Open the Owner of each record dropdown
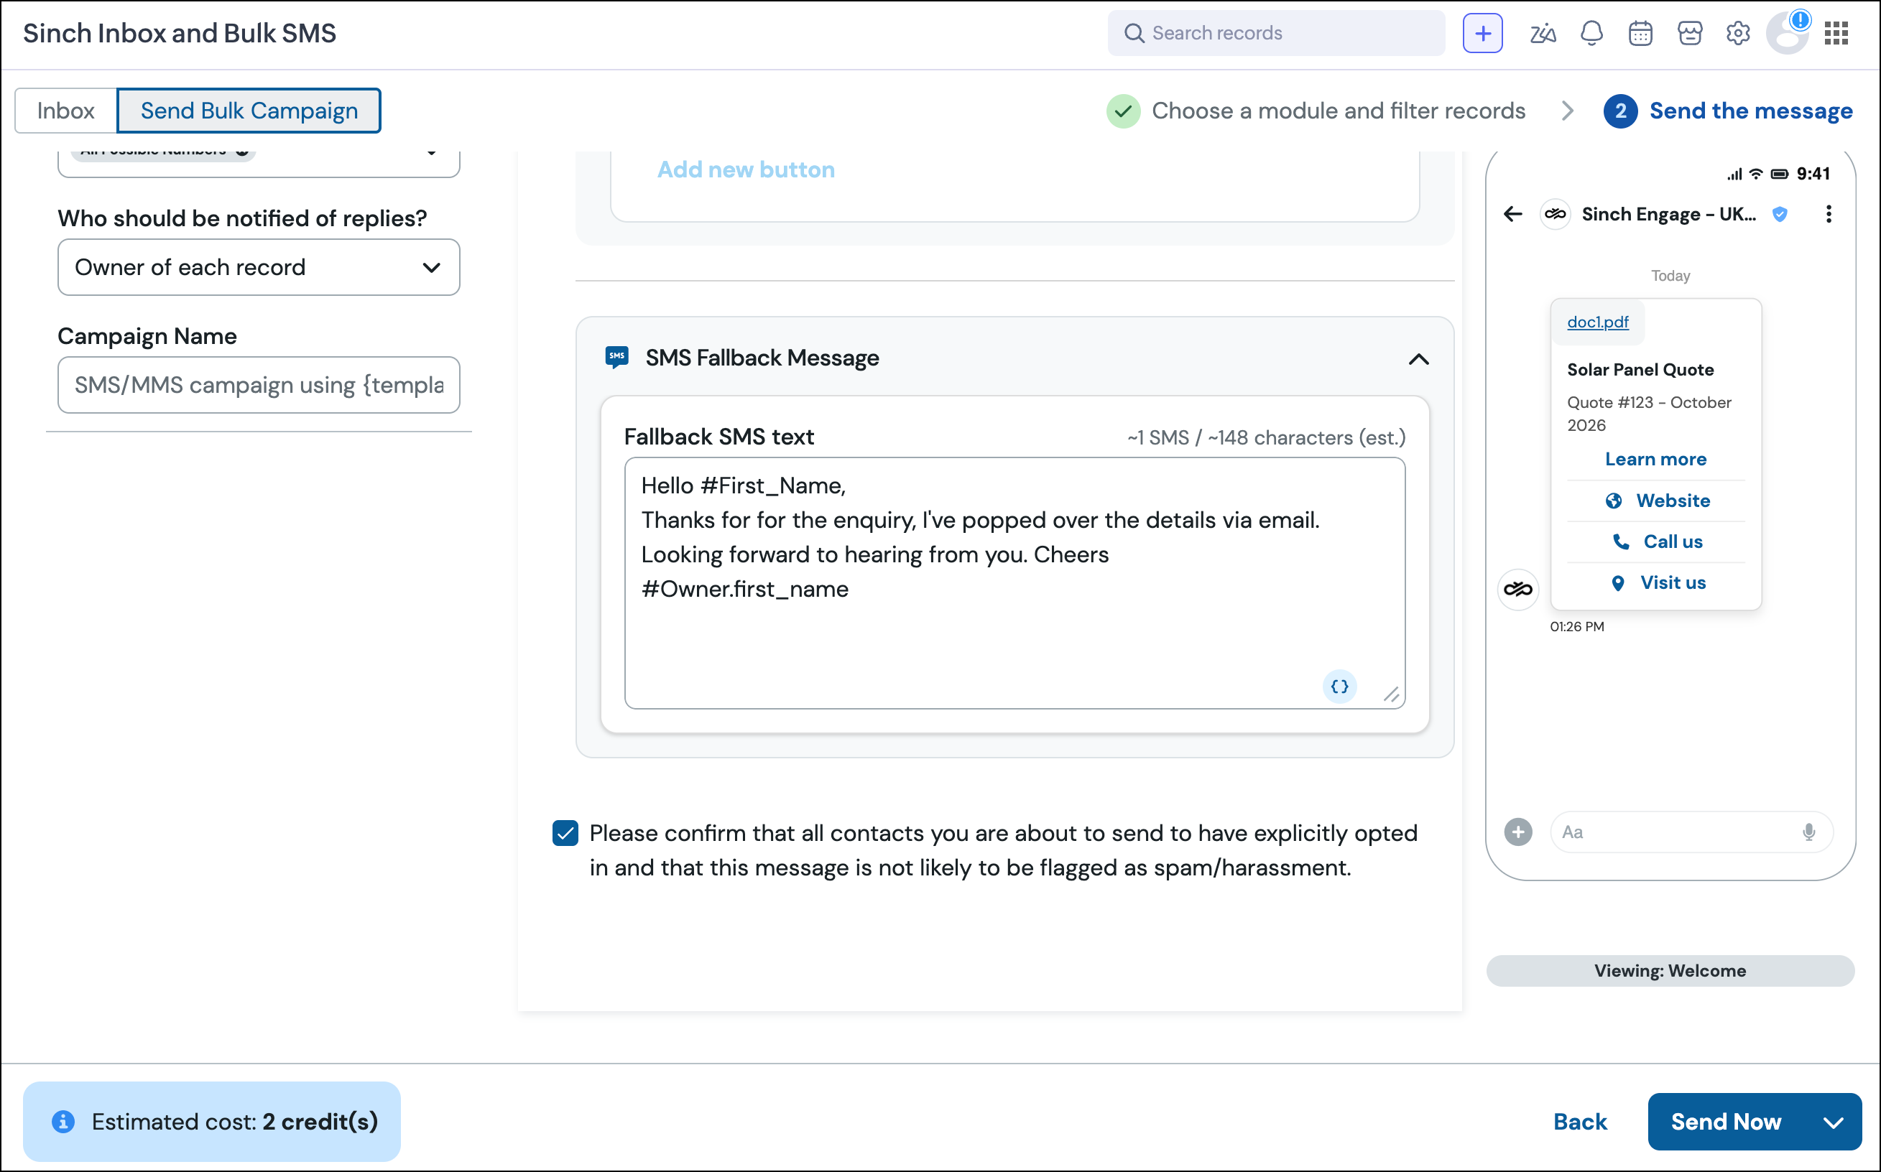This screenshot has height=1172, width=1881. tap(258, 266)
